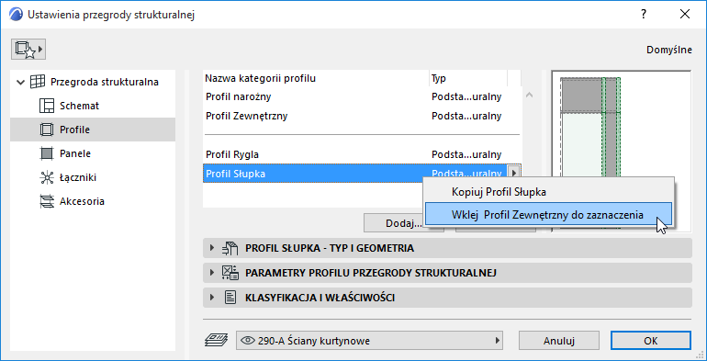The height and width of the screenshot is (361, 707).
Task: Click Profil narożny type value Podsta...uralny
Action: click(466, 96)
